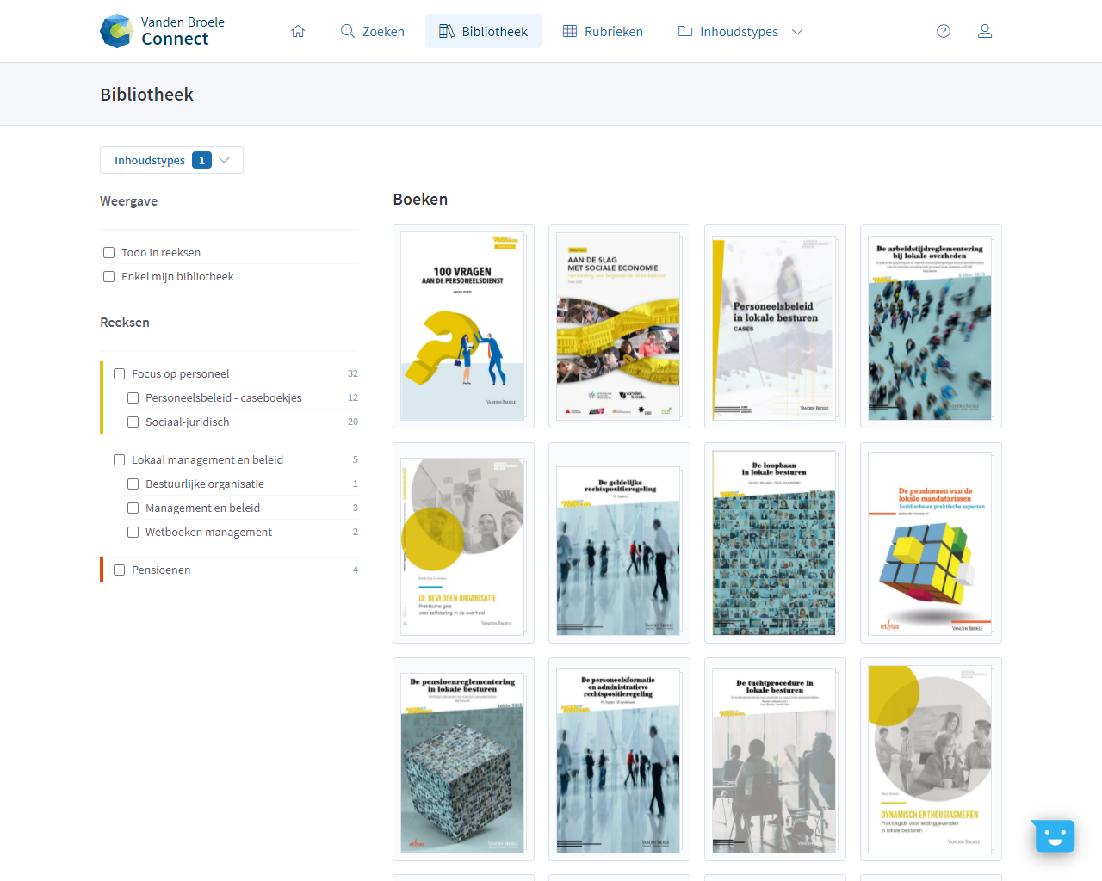
Task: Check the Enkel mijn bibliotheek option
Action: [108, 276]
